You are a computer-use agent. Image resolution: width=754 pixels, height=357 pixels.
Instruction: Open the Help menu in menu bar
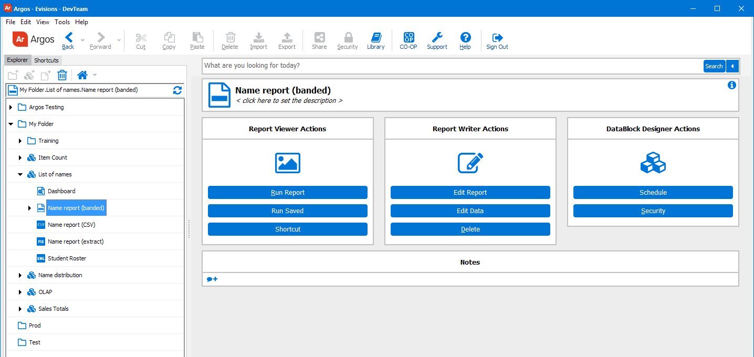81,22
